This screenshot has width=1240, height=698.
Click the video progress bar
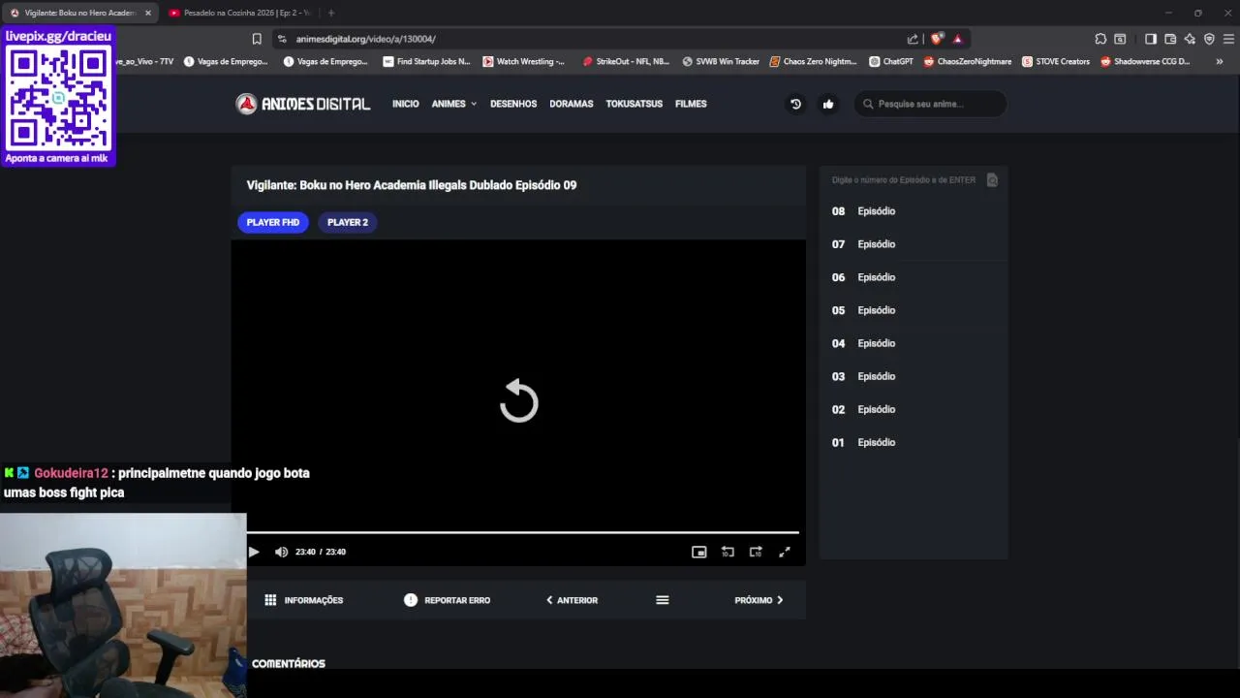click(523, 532)
